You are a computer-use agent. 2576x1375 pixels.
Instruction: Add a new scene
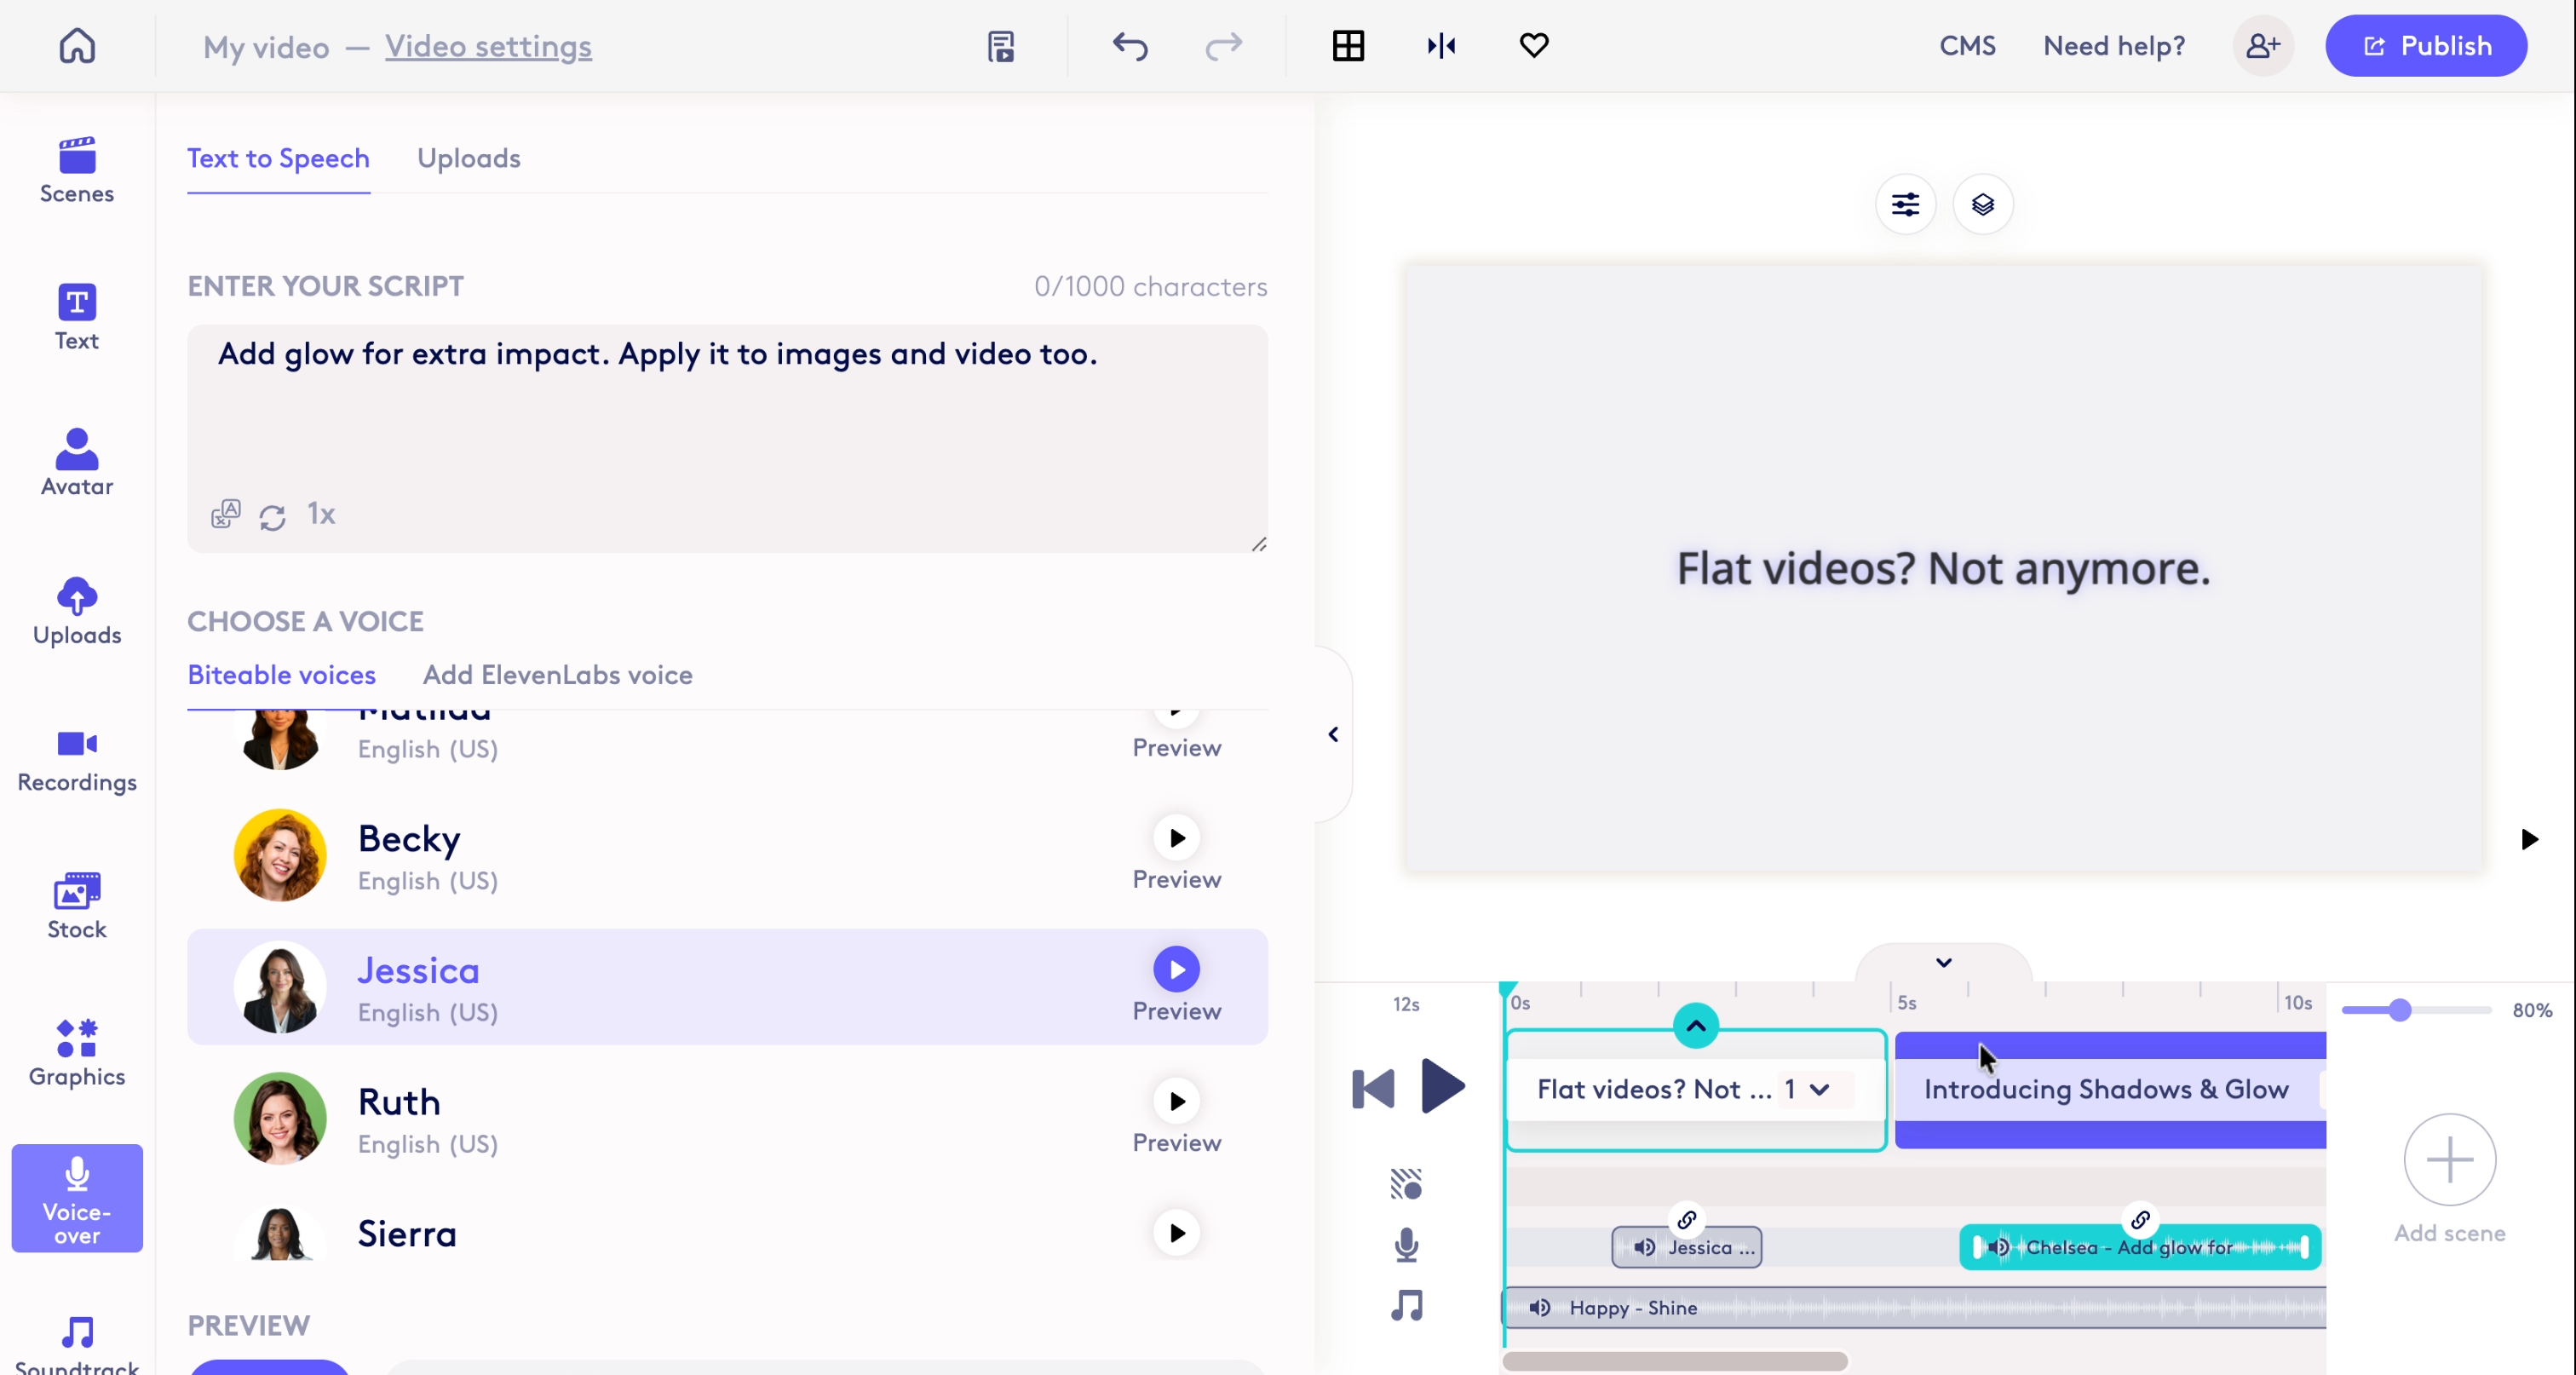[x=2450, y=1160]
